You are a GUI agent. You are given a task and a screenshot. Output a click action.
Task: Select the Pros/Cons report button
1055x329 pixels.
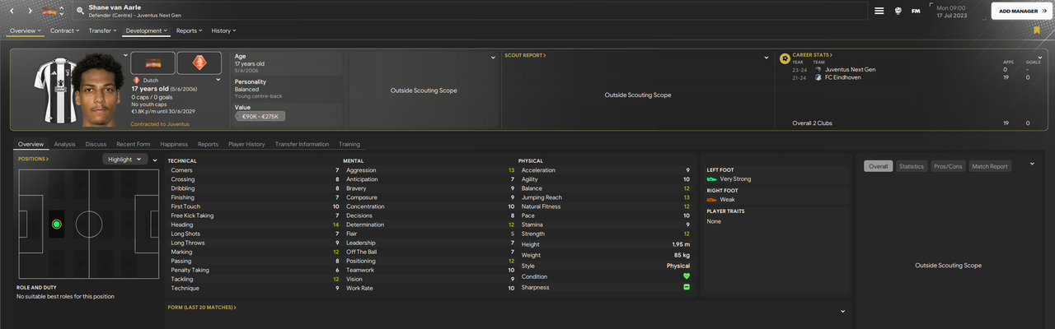tap(948, 166)
